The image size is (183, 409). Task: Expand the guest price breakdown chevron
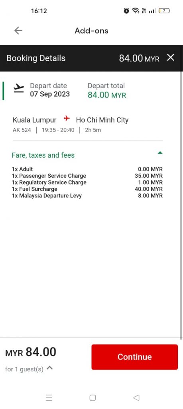pyautogui.click(x=50, y=368)
